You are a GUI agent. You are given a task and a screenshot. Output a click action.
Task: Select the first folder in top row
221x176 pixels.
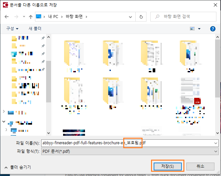(74, 56)
